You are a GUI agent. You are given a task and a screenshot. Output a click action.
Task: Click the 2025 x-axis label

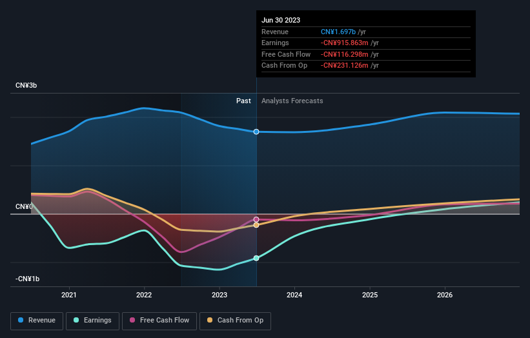coord(370,295)
